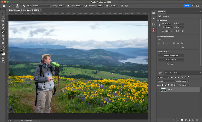This screenshot has width=202, height=122.
Task: Toggle the layer filter on/off switch
Action: pos(188,77)
